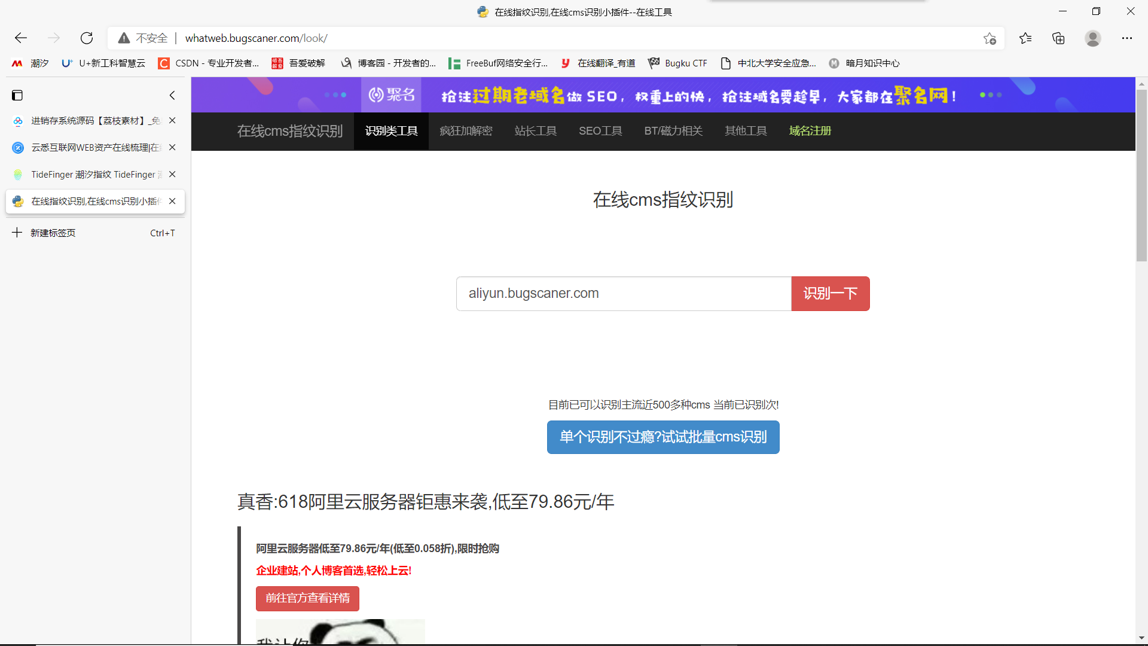1148x646 pixels.
Task: Click the address bar URL
Action: pyautogui.click(x=256, y=38)
